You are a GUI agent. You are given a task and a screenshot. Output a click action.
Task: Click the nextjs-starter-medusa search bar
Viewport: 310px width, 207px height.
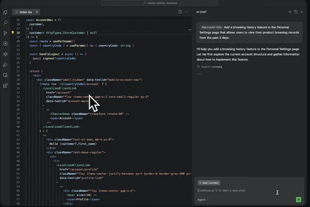[x=160, y=3]
